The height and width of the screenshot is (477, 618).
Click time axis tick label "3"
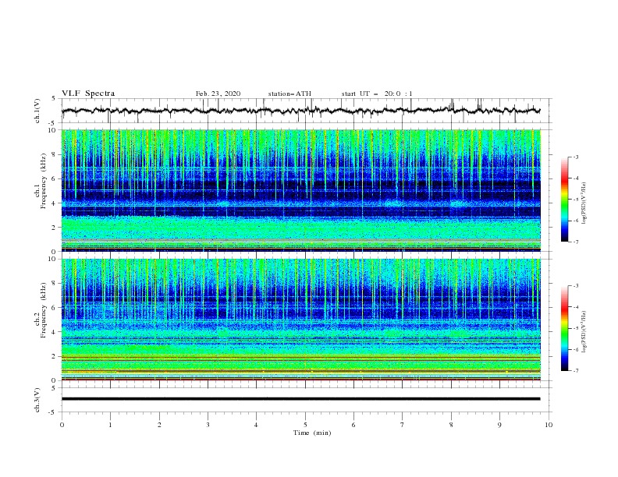[x=208, y=425]
